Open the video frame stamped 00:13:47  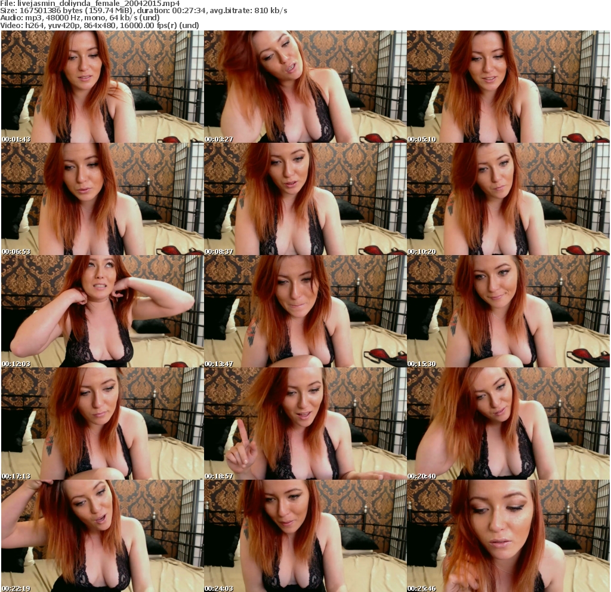tap(305, 311)
